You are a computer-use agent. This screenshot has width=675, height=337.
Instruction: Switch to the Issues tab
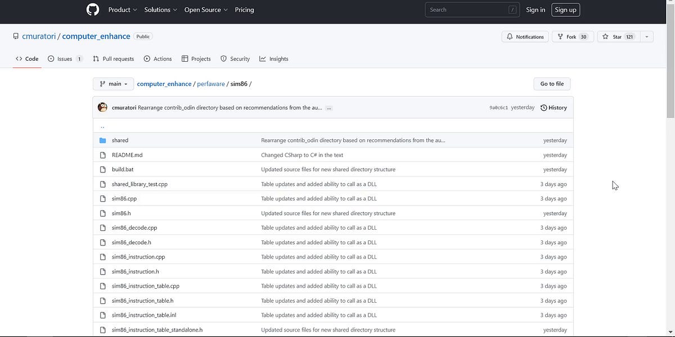(x=66, y=58)
